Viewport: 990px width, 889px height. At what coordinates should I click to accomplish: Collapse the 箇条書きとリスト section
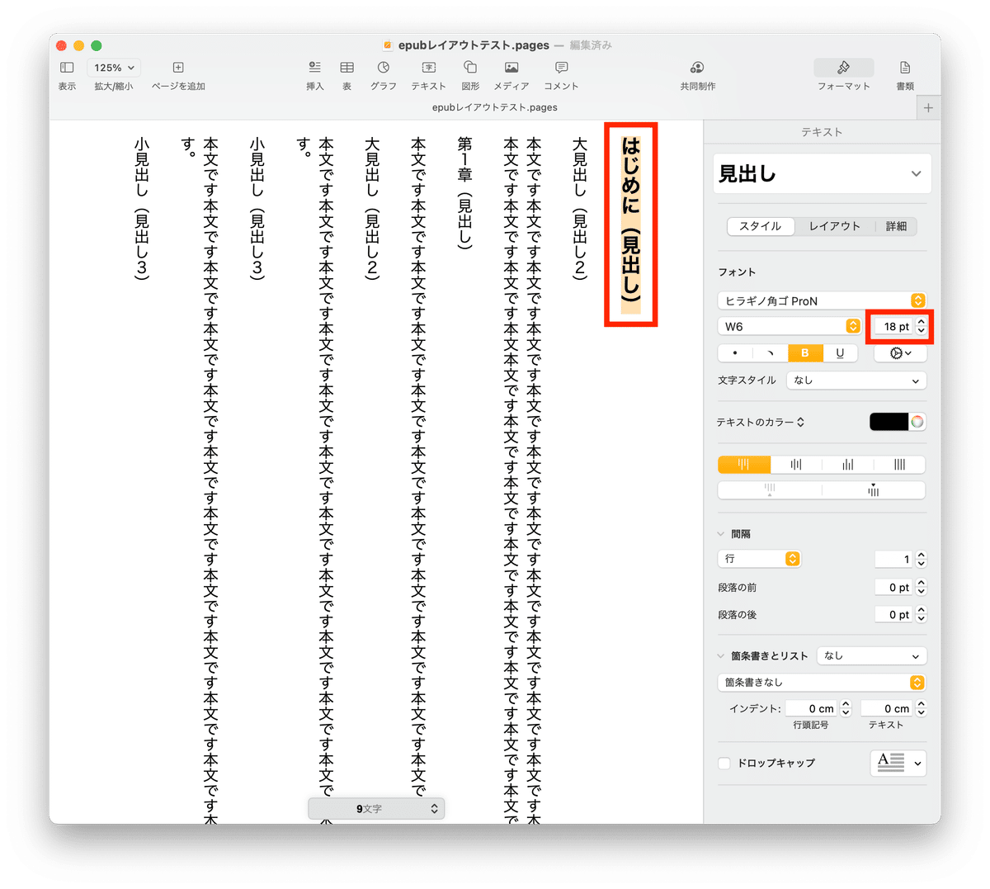point(721,656)
